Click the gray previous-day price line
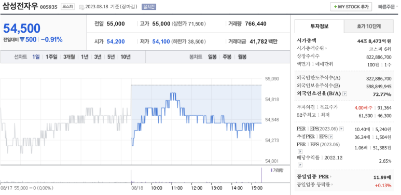Image resolution: width=401 pixels, height=195 pixels. pyautogui.click(x=66, y=130)
